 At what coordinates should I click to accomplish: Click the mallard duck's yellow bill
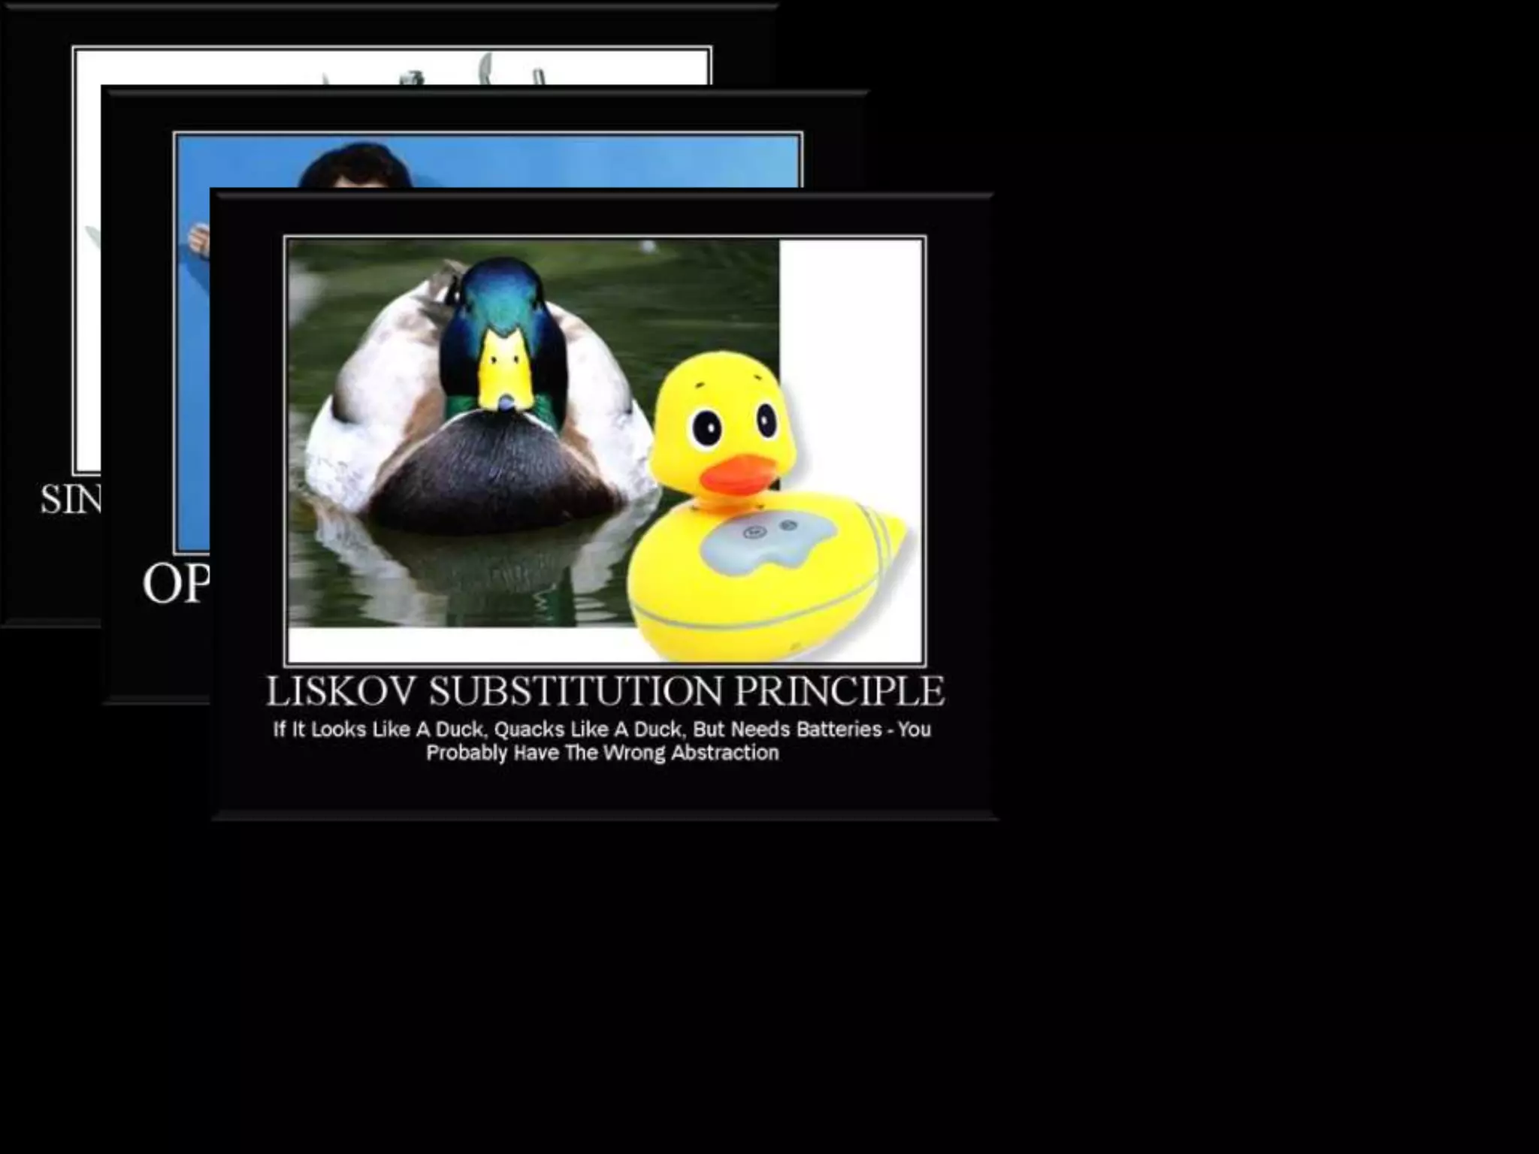point(506,373)
